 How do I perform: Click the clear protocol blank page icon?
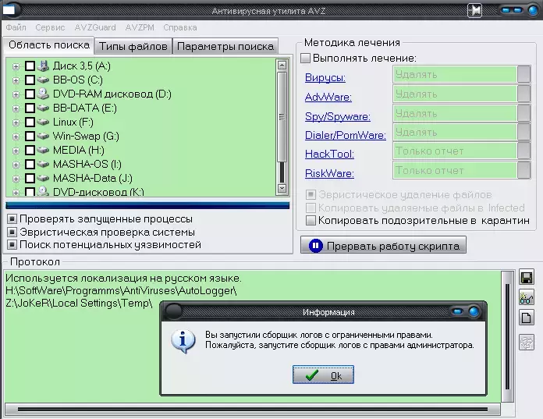coord(527,318)
